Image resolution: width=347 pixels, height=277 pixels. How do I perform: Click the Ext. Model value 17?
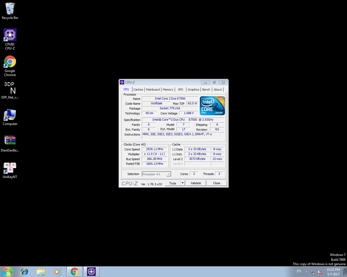[184, 129]
